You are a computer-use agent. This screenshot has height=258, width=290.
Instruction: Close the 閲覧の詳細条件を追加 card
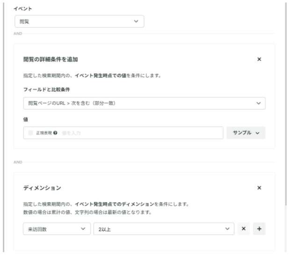pos(260,59)
